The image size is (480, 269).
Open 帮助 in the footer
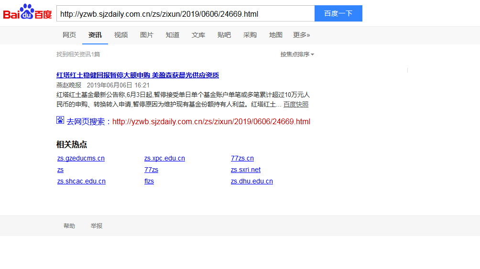69,226
